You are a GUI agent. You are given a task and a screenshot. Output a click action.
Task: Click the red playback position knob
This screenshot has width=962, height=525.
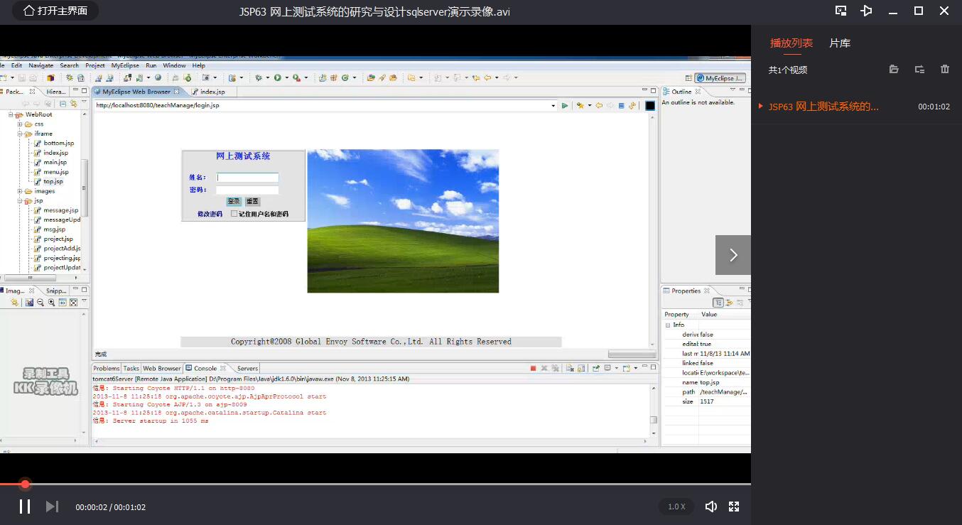pyautogui.click(x=25, y=484)
